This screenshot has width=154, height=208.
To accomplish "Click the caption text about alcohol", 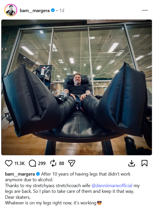I will point(68,177).
